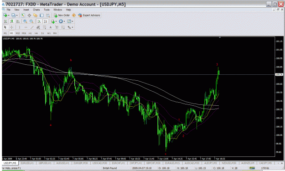The width and height of the screenshot is (285, 171).
Task: Open the View menu
Action: [x=17, y=10]
